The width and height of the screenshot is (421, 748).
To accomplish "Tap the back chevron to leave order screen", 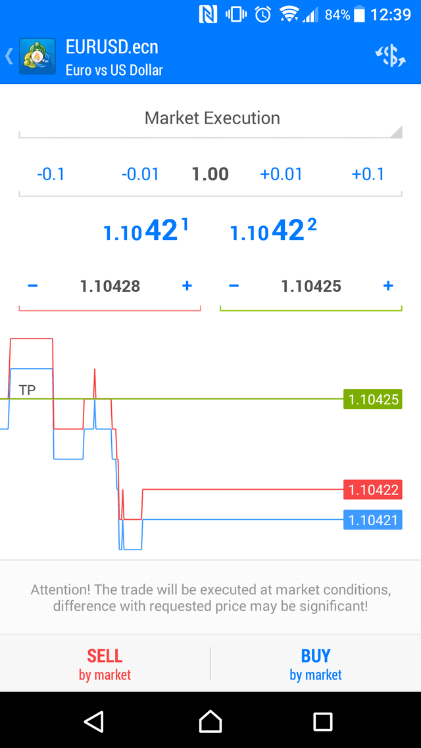I will [x=9, y=57].
